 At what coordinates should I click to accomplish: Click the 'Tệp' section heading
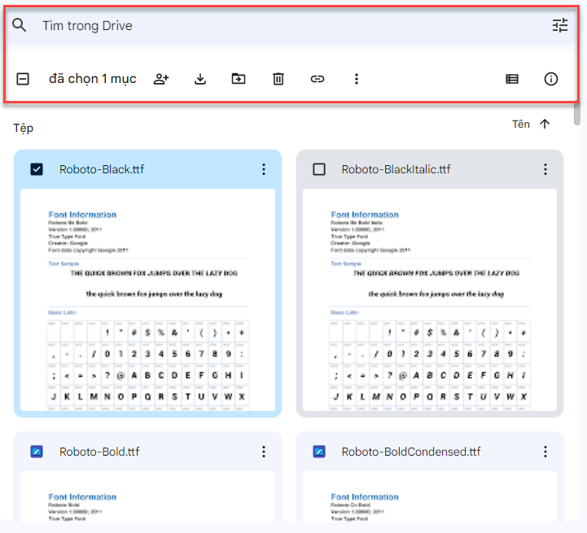pos(24,128)
